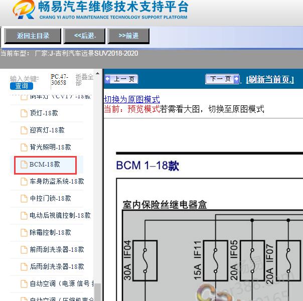The image size is (303, 301).
Task: Go back with the <<后退 button
Action: click(x=84, y=36)
